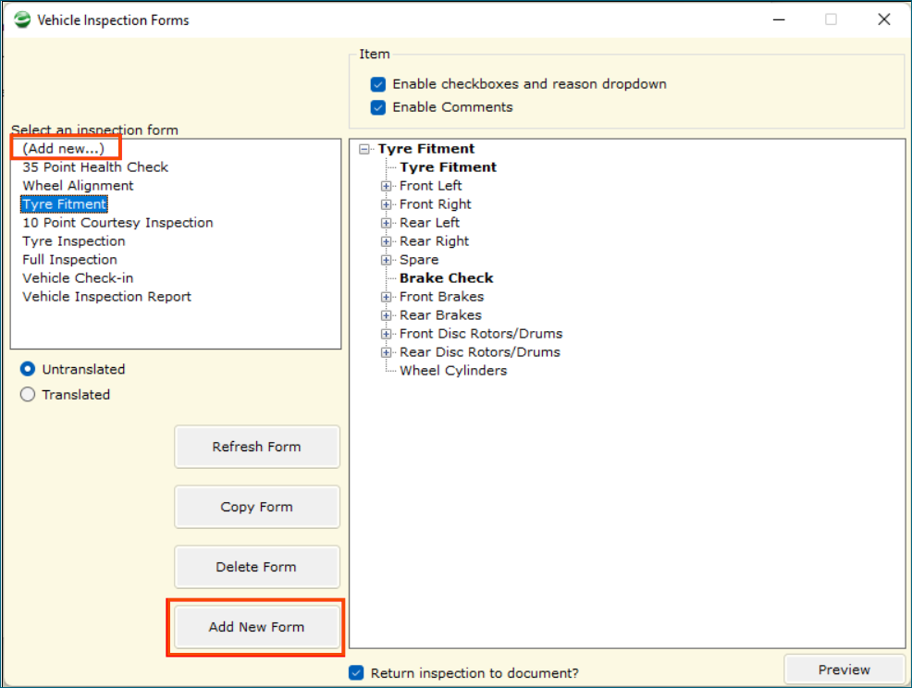Expand the Rear Disc Rotors/Drums node
Viewport: 912px width, 688px height.
tap(387, 352)
